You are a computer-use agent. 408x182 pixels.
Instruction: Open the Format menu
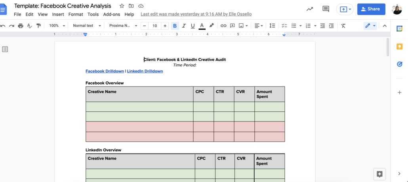coord(76,14)
